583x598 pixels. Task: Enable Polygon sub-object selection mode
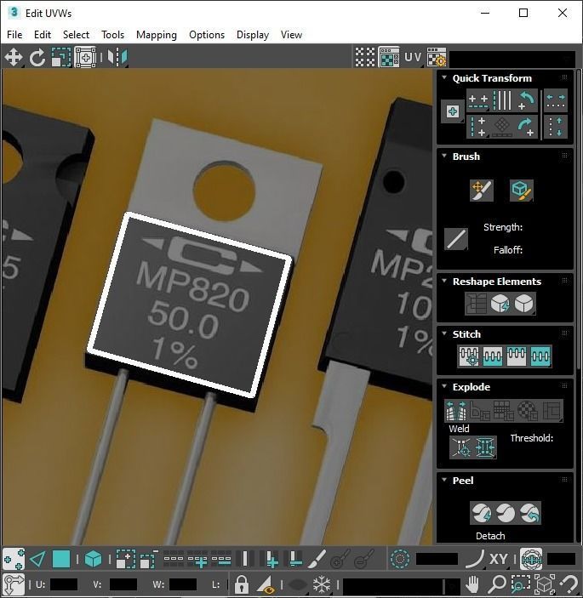[x=61, y=560]
